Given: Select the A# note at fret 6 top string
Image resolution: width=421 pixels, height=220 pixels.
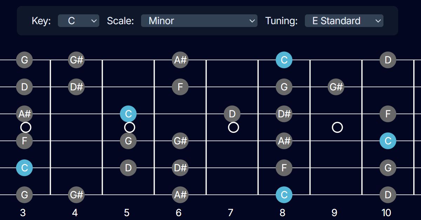Looking at the screenshot, I should coord(180,60).
